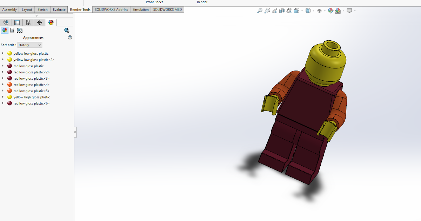The height and width of the screenshot is (221, 421).
Task: Open the Section View tool
Action: point(281,11)
